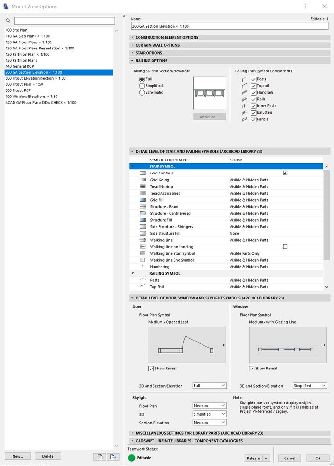
Task: Click the Structure - Beam row icon
Action: point(143,207)
